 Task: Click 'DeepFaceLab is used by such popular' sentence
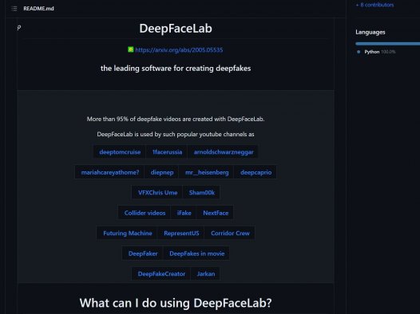point(176,134)
